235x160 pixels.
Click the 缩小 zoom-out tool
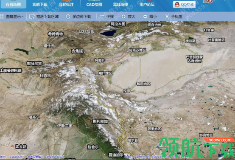150,17
